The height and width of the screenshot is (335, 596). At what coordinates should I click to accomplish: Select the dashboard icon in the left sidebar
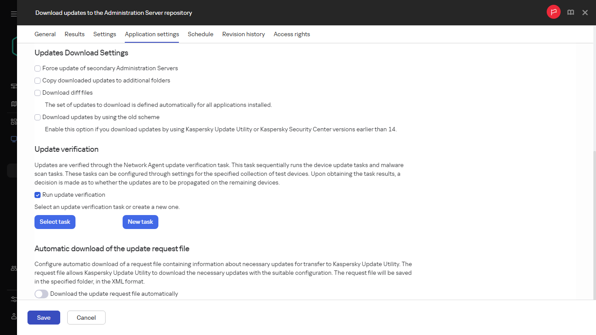click(x=13, y=86)
